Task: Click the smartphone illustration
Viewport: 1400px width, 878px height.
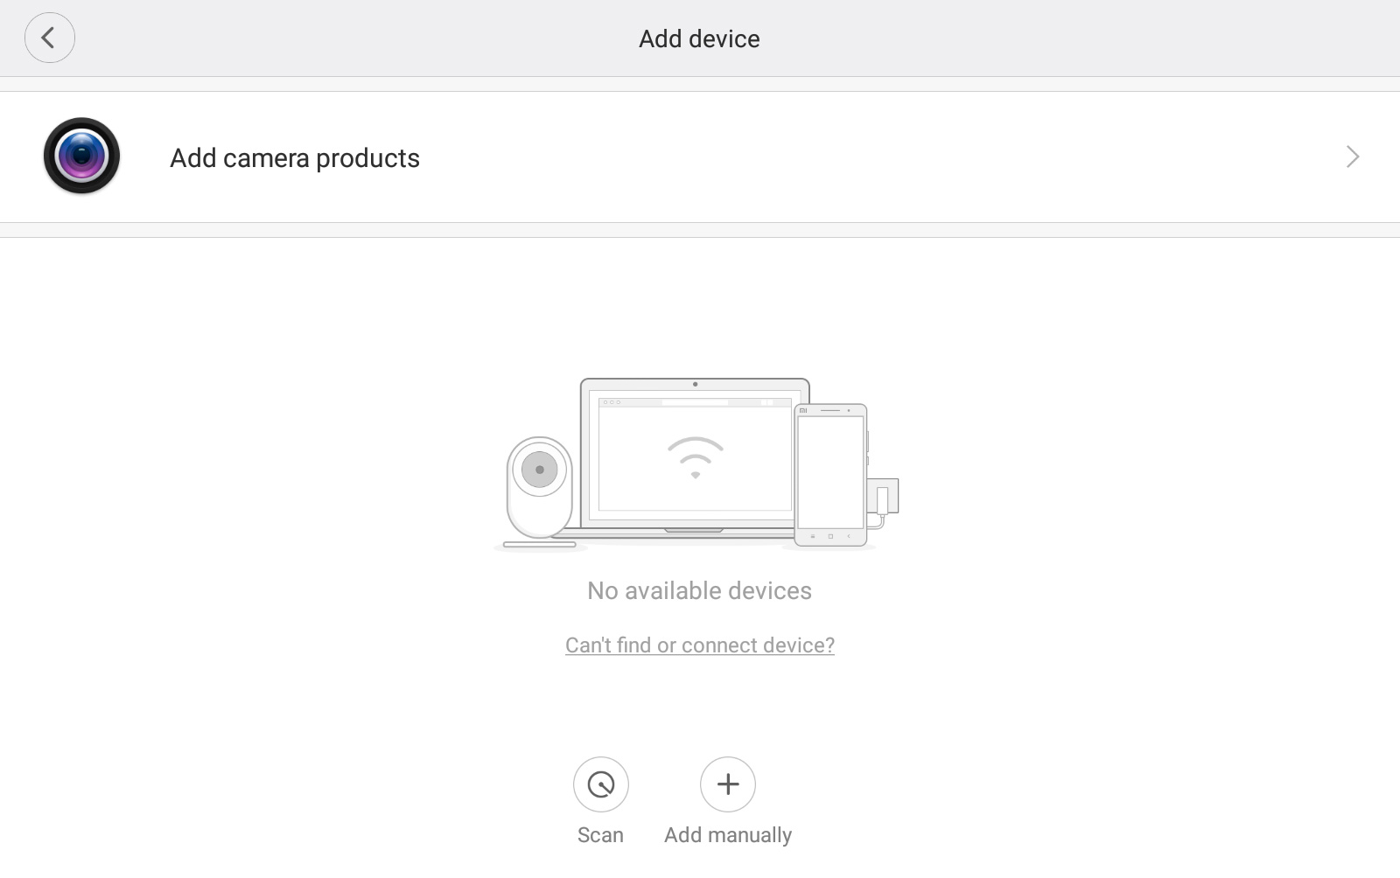Action: (830, 474)
